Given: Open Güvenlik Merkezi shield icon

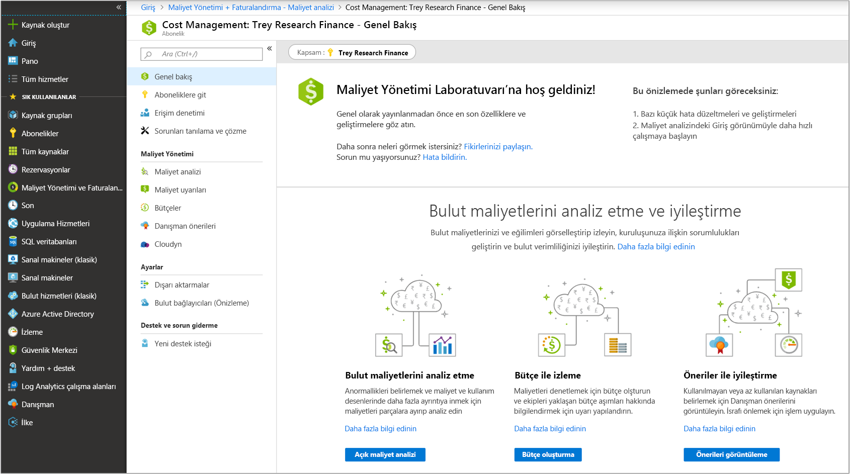Looking at the screenshot, I should (x=13, y=350).
